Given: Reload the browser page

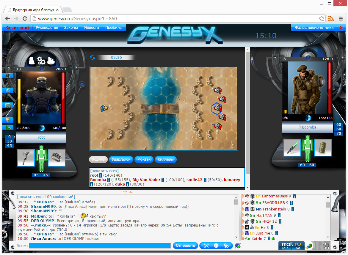Looking at the screenshot, I should click(x=25, y=19).
